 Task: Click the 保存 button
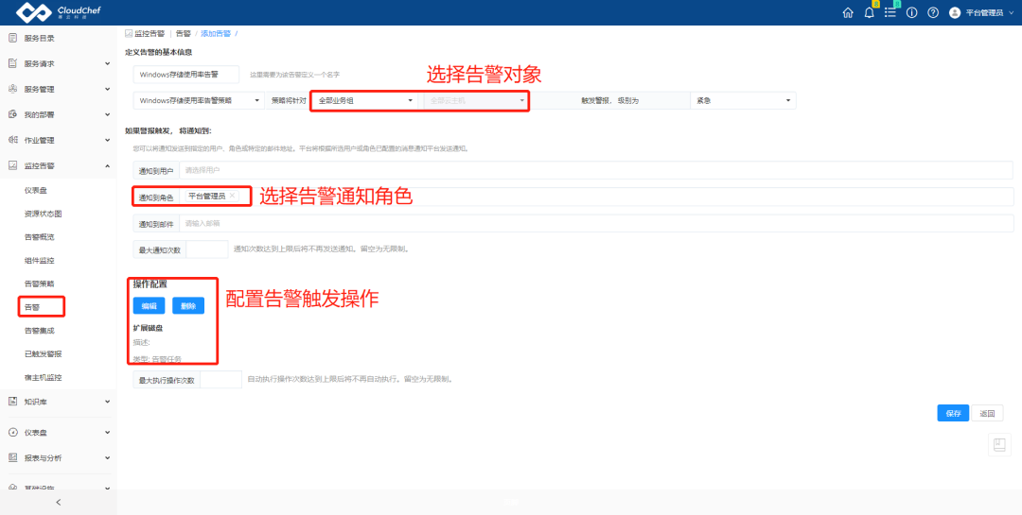[954, 414]
